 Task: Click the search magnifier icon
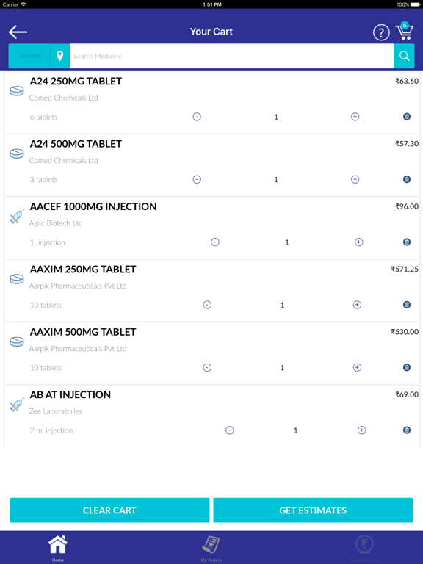tap(405, 56)
